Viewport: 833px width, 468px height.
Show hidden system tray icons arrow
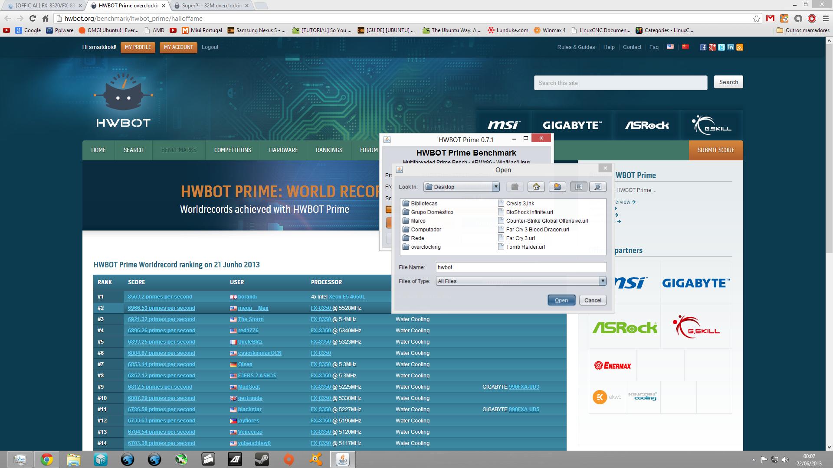point(754,459)
